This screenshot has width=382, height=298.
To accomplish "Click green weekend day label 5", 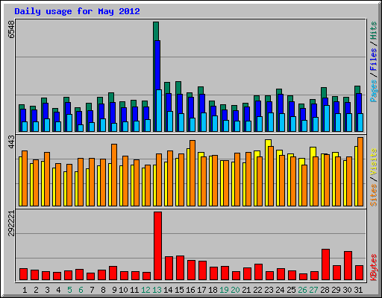I will (x=69, y=290).
